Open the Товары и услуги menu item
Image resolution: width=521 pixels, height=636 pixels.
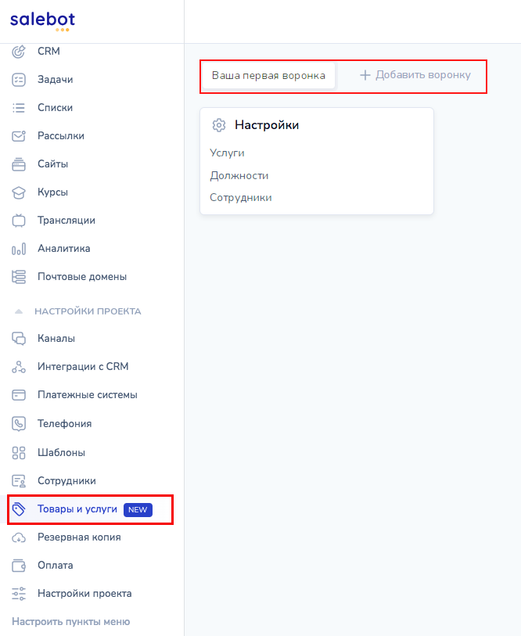77,509
